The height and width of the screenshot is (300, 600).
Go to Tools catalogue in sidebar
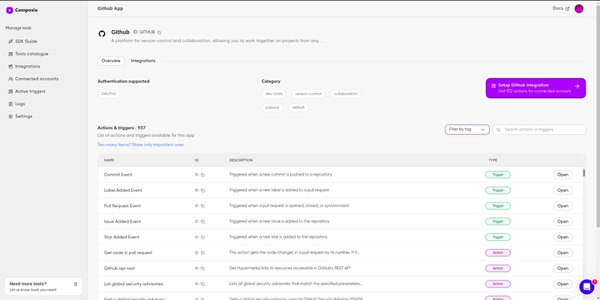coord(31,54)
